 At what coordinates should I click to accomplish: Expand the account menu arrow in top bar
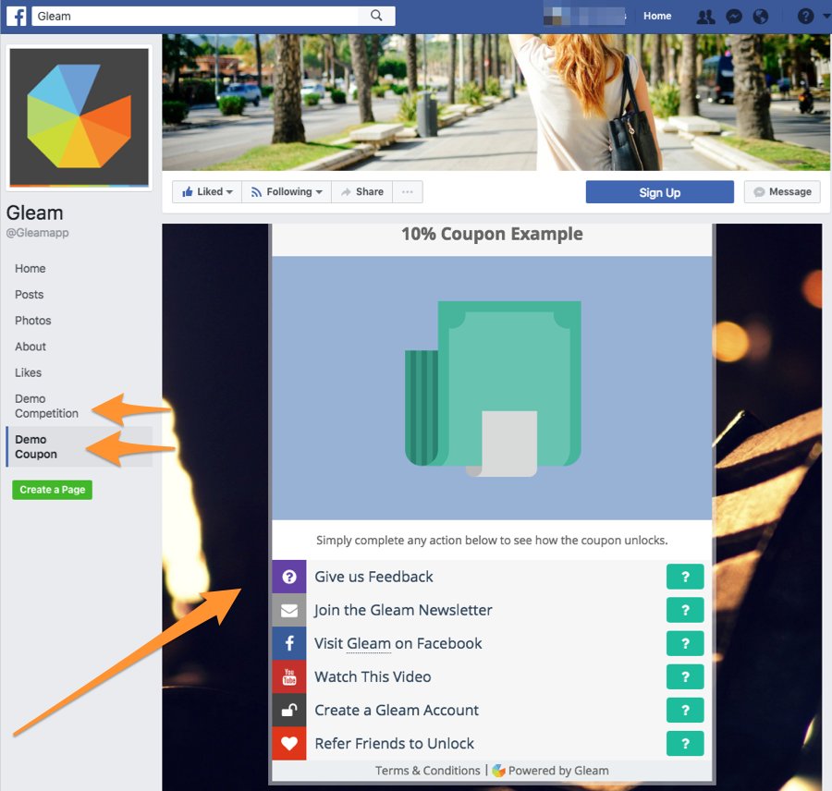pyautogui.click(x=826, y=16)
